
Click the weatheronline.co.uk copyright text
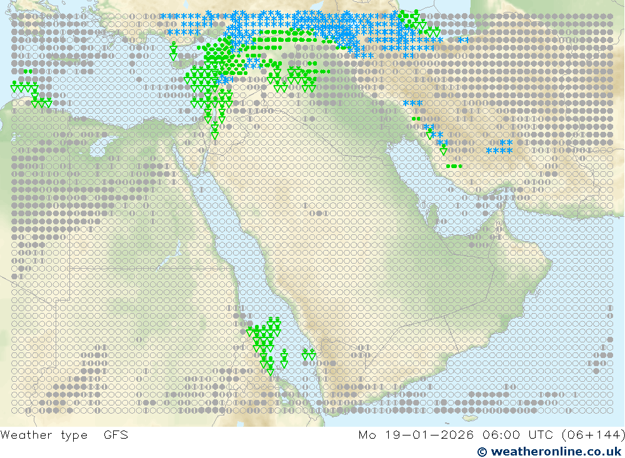549,451
